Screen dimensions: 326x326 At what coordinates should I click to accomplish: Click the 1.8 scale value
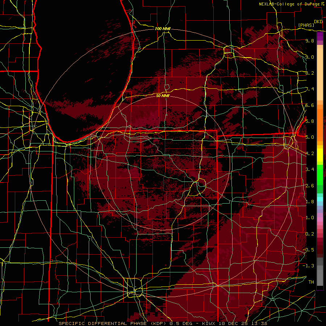[310, 201]
